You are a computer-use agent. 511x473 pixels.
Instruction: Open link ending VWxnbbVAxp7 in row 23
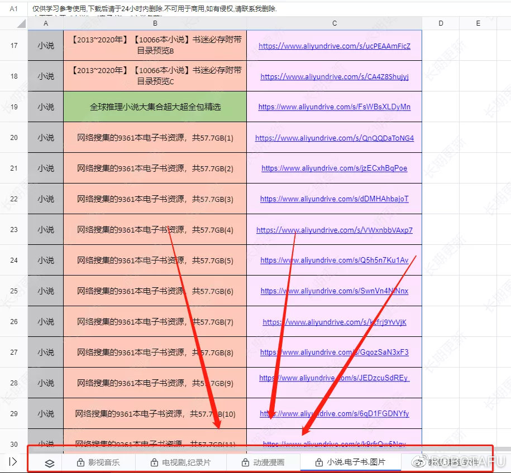click(335, 230)
